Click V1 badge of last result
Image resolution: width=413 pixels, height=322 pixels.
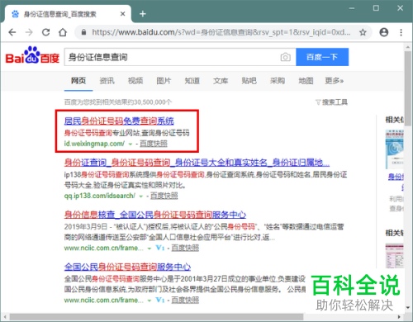click(x=160, y=300)
